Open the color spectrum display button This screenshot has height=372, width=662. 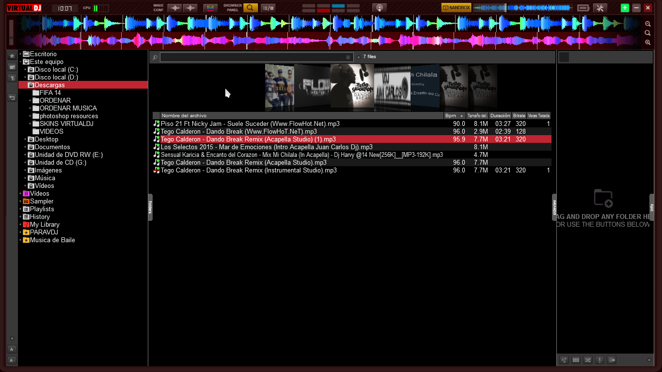pos(210,8)
